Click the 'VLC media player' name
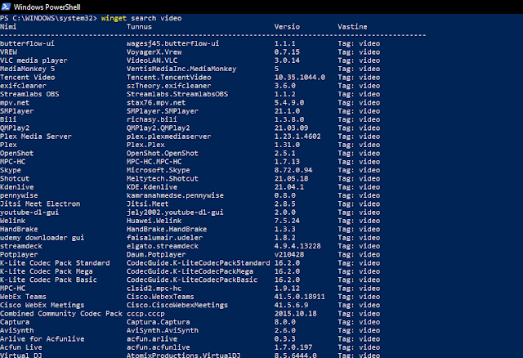This screenshot has height=358, width=523. pyautogui.click(x=34, y=60)
